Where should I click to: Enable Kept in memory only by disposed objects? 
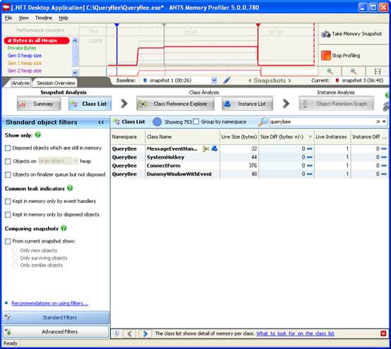(8, 214)
